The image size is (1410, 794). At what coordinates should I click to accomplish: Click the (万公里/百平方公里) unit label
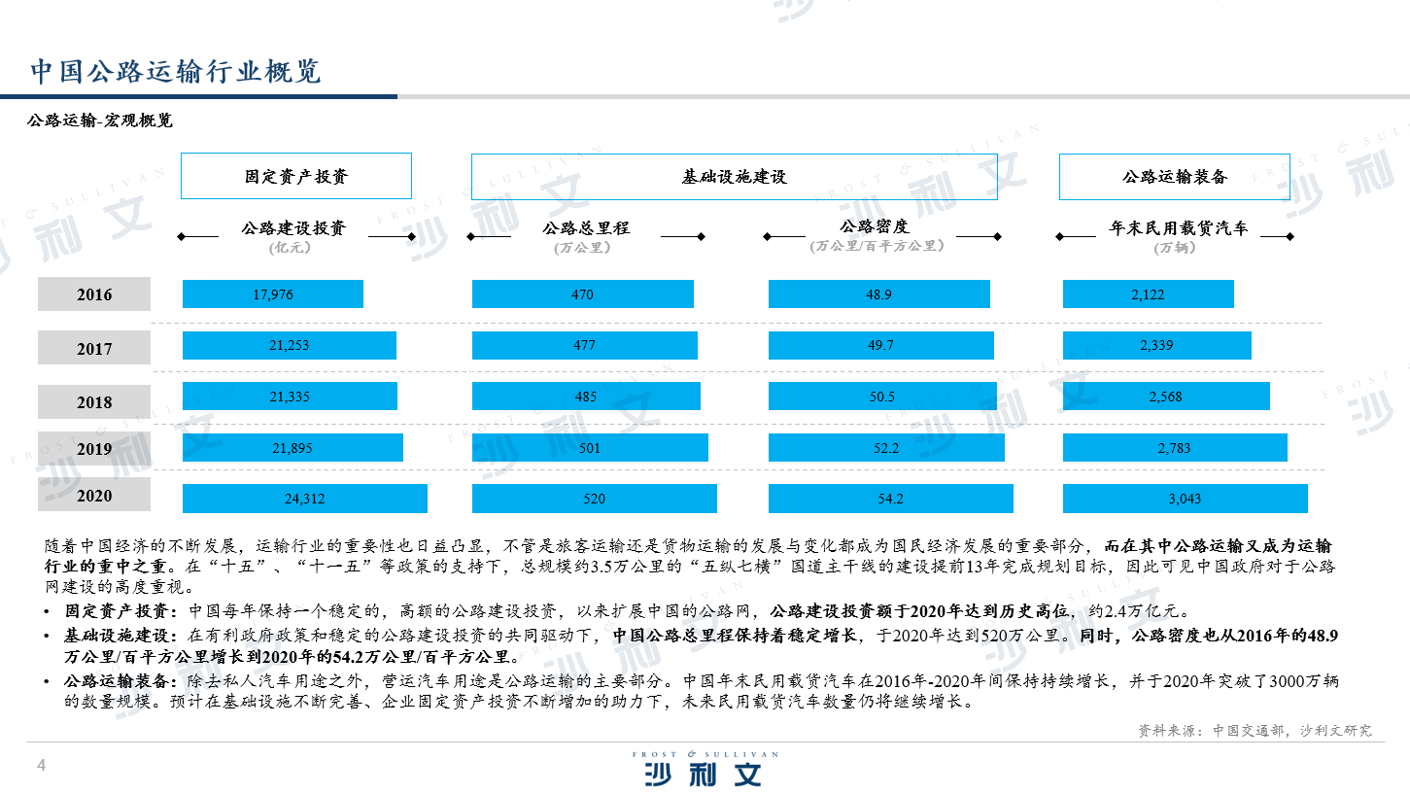pyautogui.click(x=877, y=246)
